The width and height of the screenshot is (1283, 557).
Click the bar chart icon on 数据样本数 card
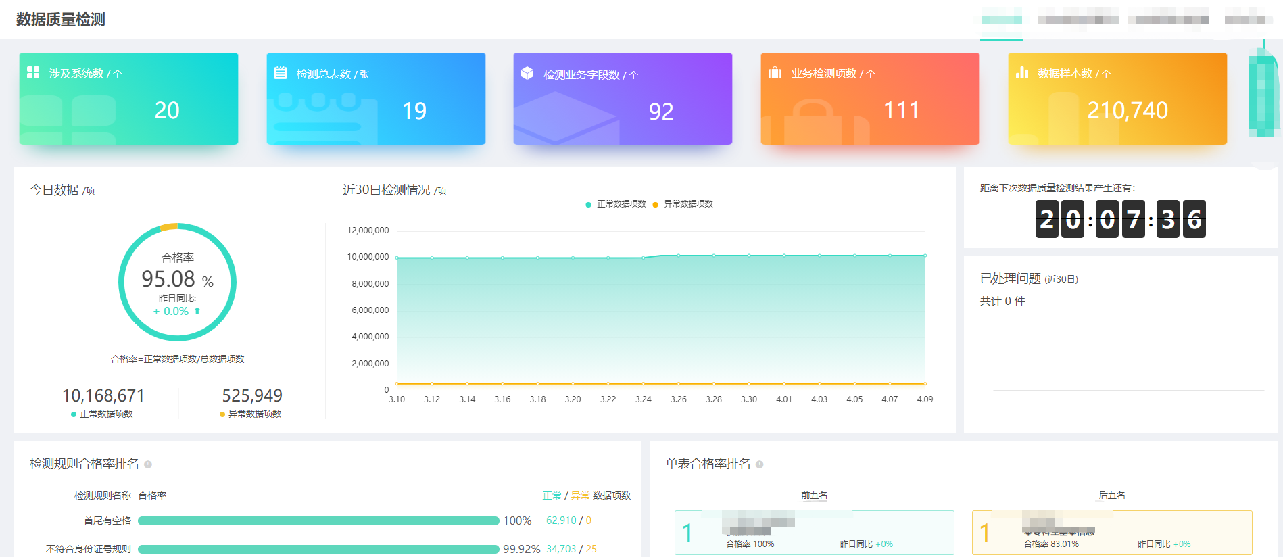point(1021,72)
